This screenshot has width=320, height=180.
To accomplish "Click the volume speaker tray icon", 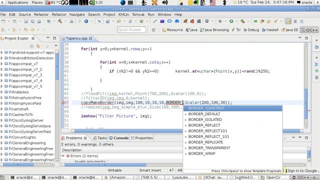I will coord(164,2).
